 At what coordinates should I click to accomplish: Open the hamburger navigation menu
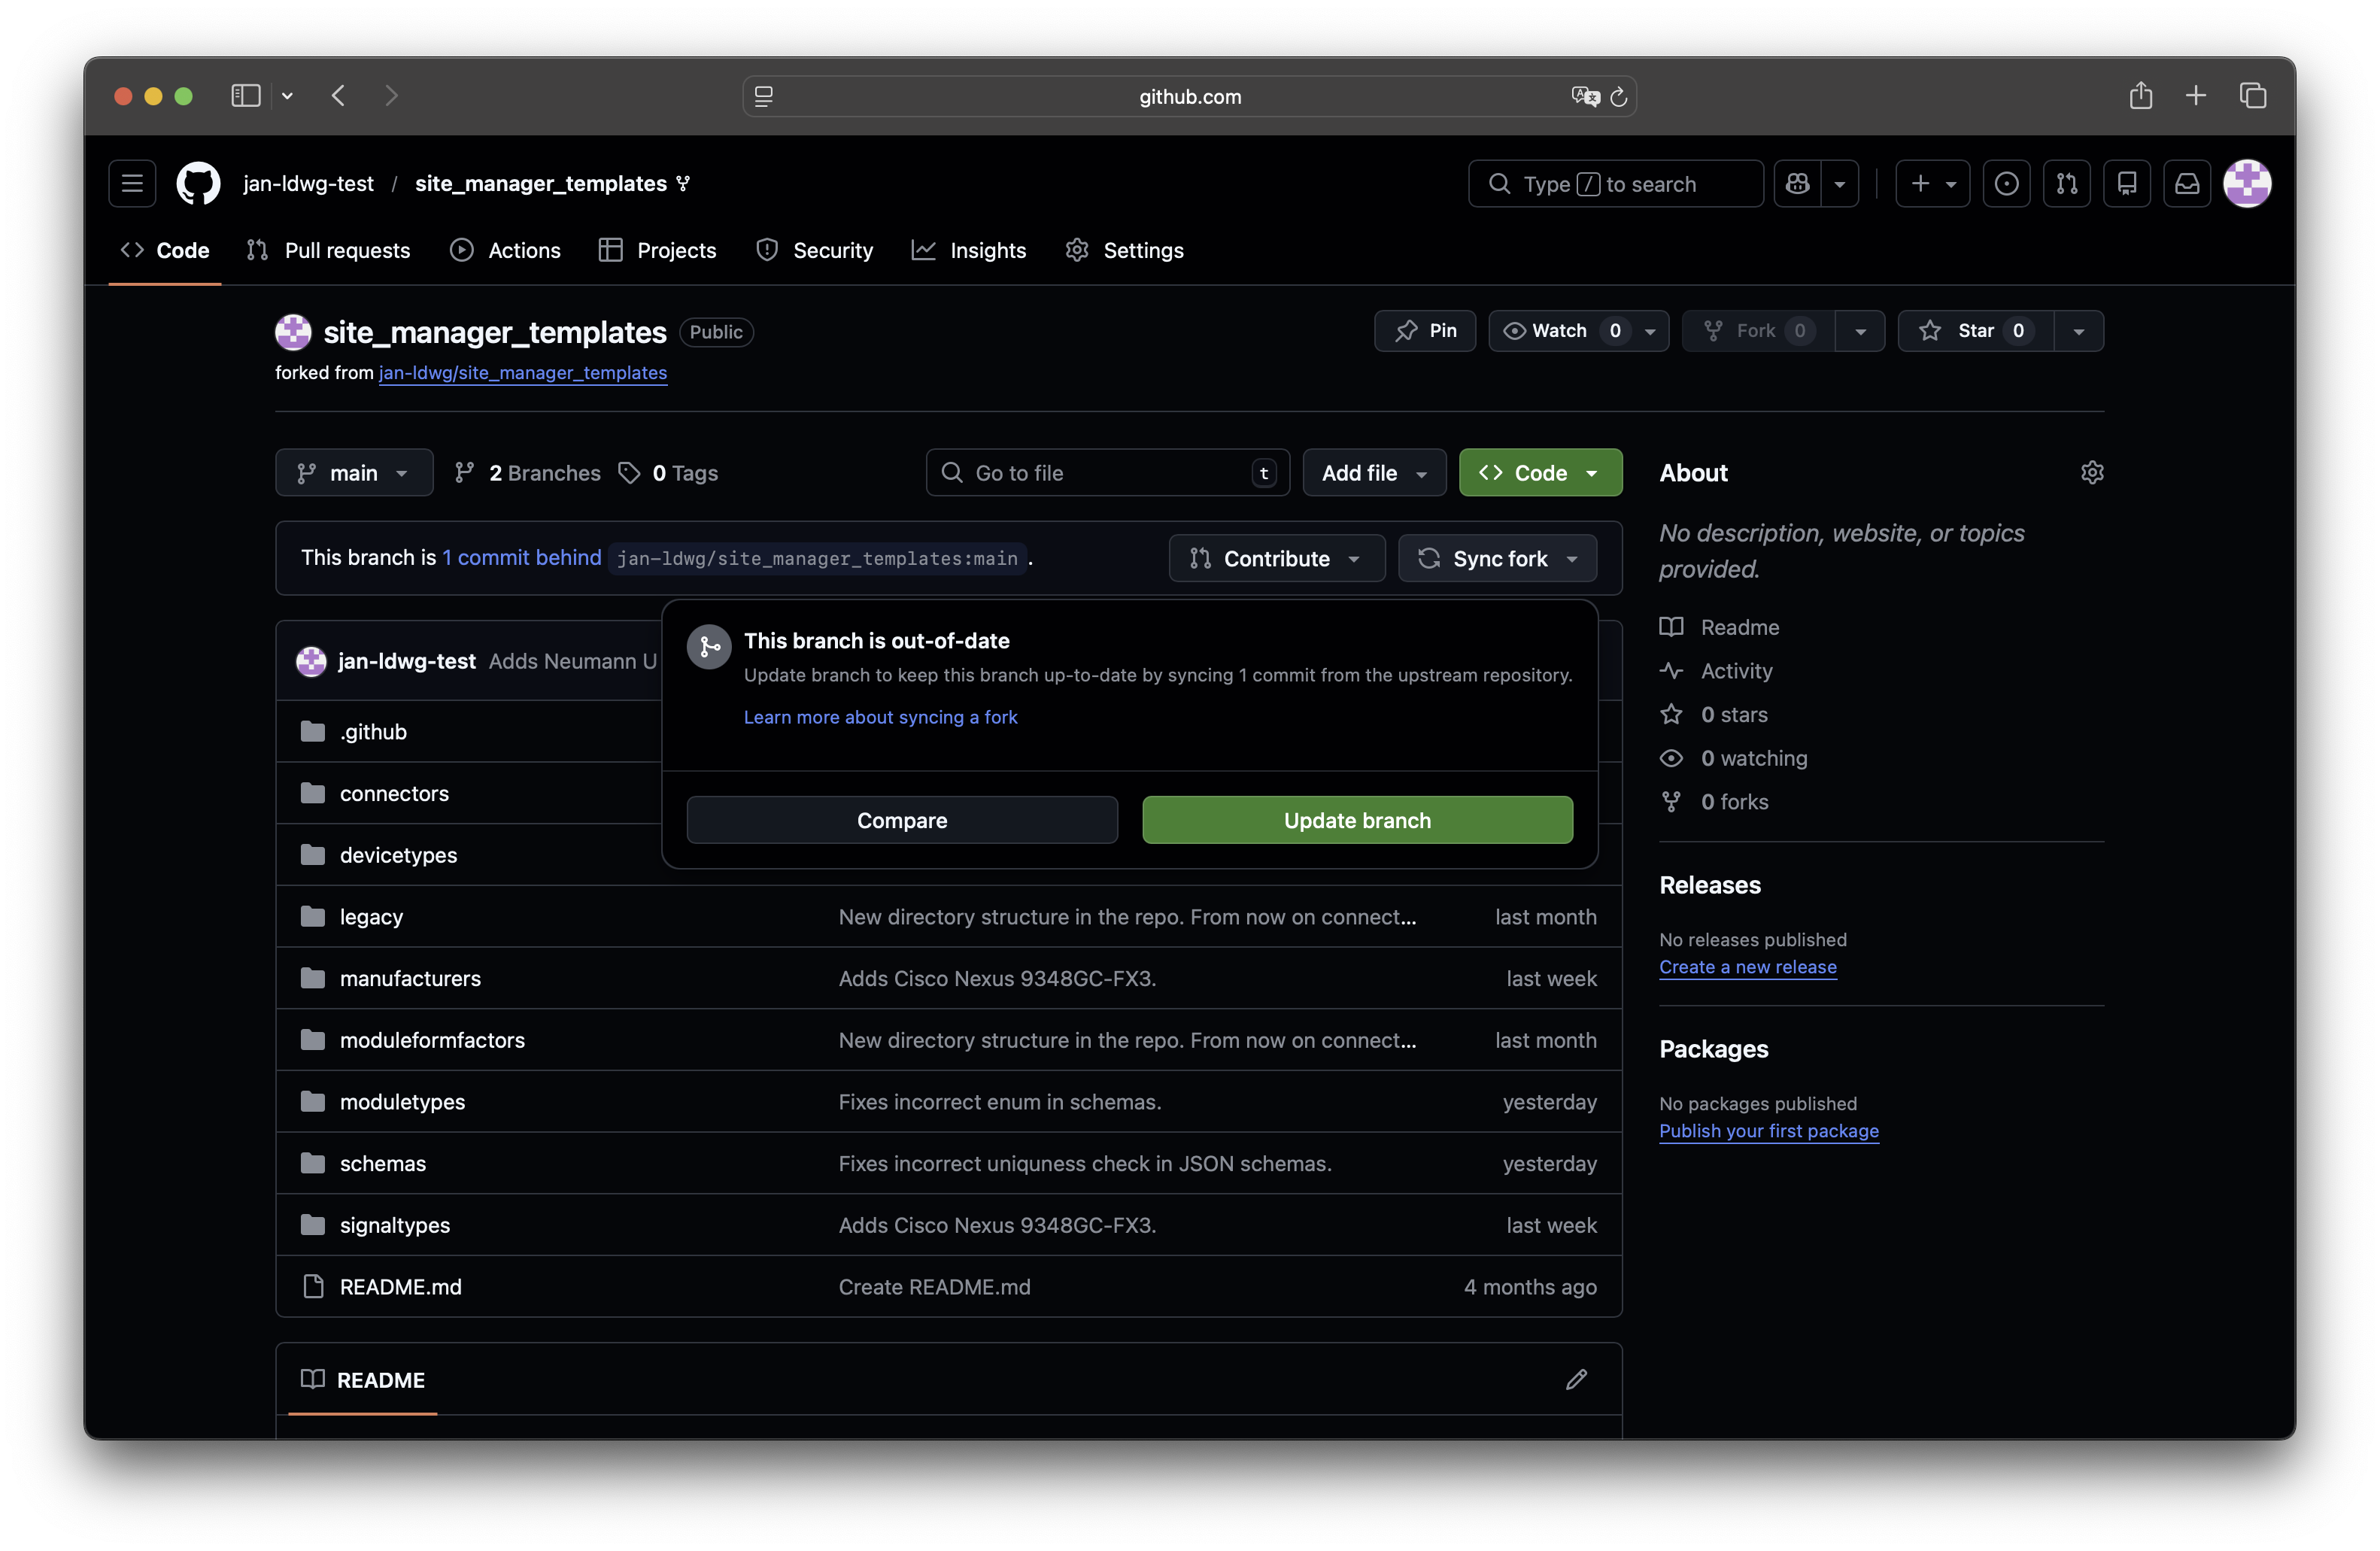(x=132, y=183)
